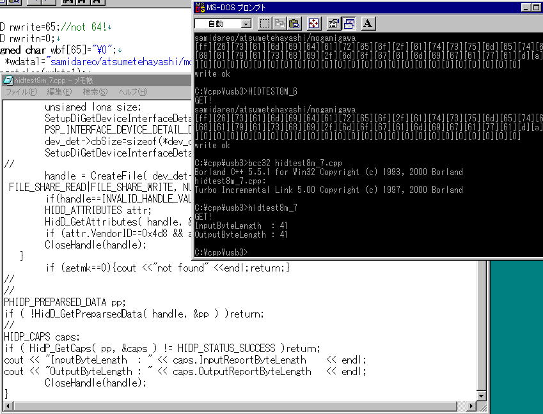Click the Notepad icon in hidtest8m_7.cpp title bar

point(8,80)
